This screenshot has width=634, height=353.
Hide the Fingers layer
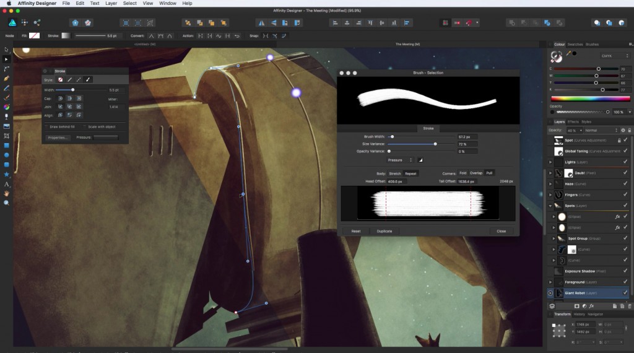(625, 194)
